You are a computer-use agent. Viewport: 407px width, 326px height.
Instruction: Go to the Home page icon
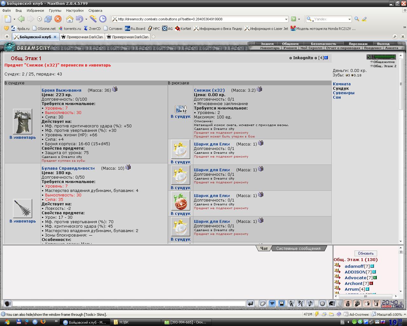point(70,19)
